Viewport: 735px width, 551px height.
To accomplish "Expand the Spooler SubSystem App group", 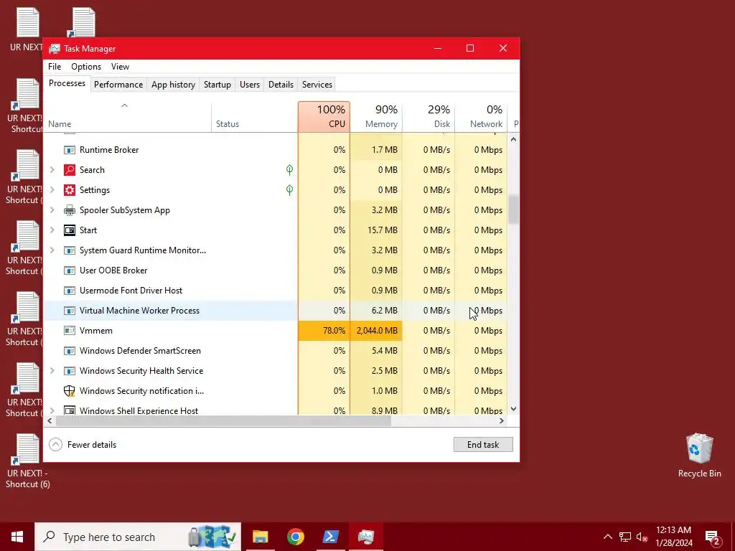I will click(x=52, y=210).
